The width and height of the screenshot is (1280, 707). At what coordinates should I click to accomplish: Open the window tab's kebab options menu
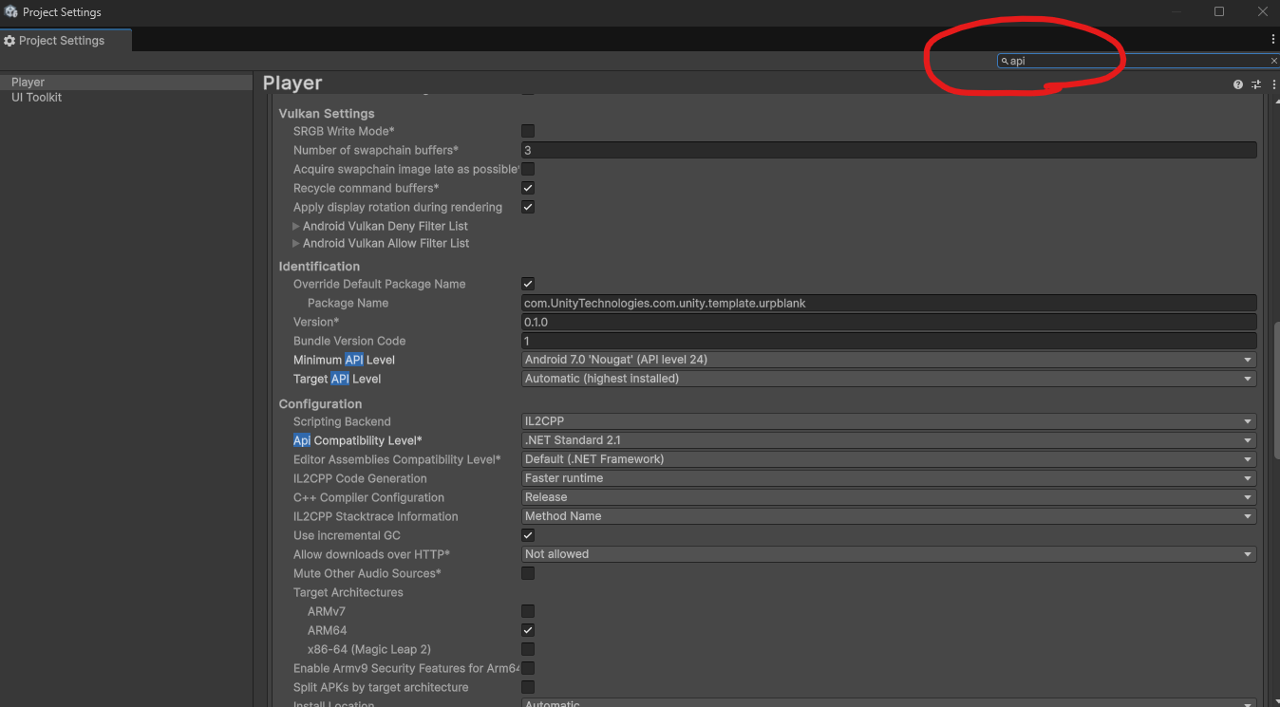tap(1273, 40)
